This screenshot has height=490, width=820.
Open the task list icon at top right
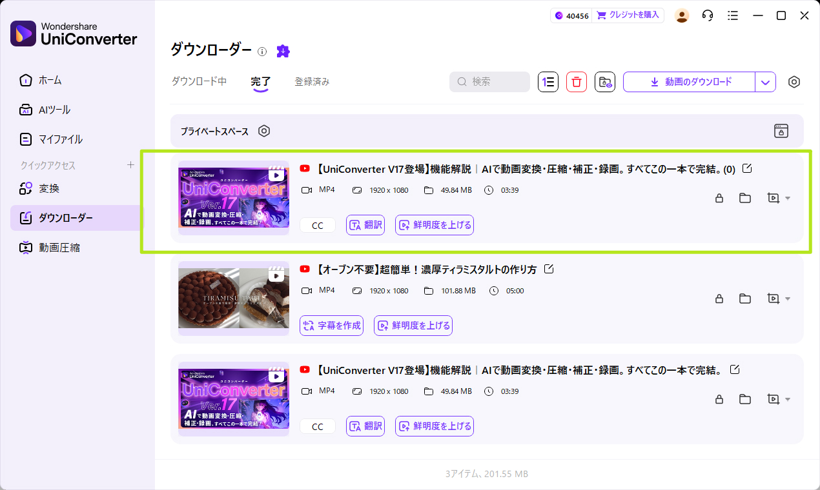coord(733,15)
